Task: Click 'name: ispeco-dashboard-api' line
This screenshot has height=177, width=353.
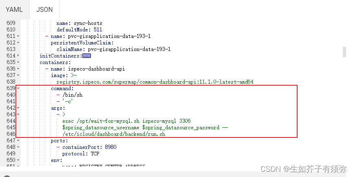Action: pos(88,69)
